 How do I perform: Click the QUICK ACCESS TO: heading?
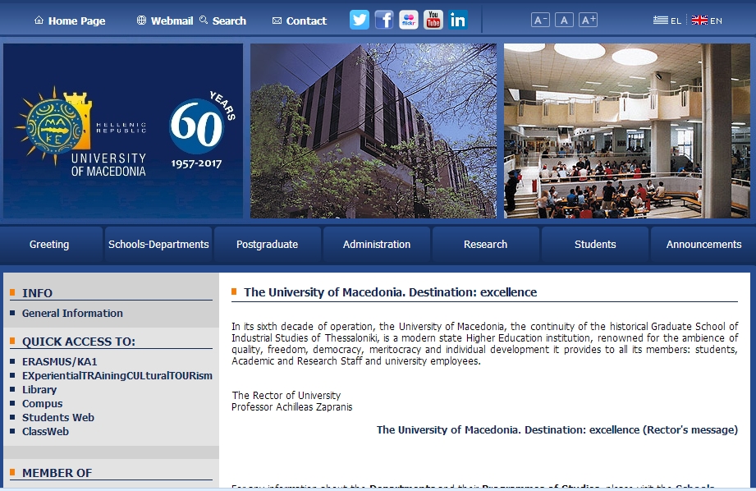[x=79, y=342]
